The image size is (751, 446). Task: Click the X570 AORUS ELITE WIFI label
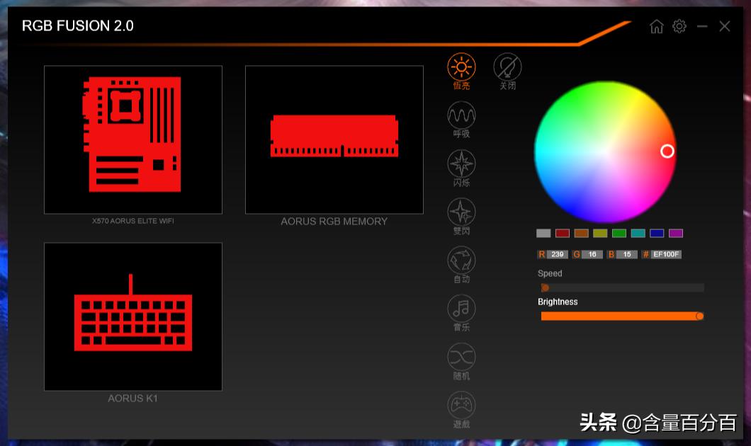pyautogui.click(x=133, y=221)
